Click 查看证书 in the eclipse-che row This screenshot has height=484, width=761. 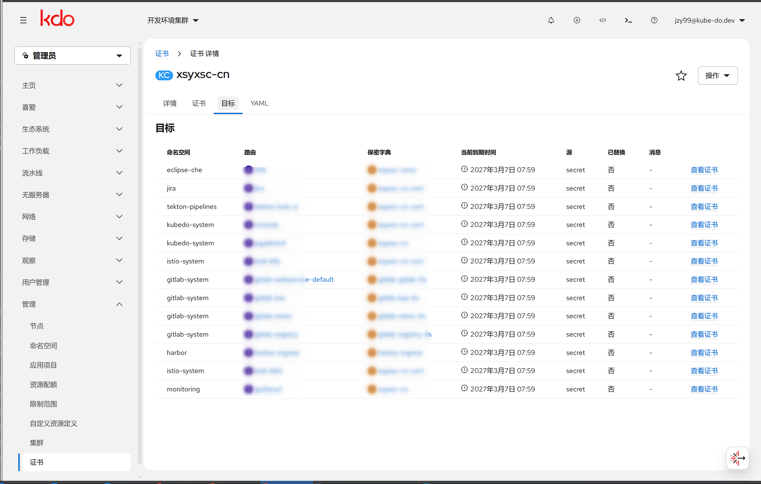[x=704, y=170]
